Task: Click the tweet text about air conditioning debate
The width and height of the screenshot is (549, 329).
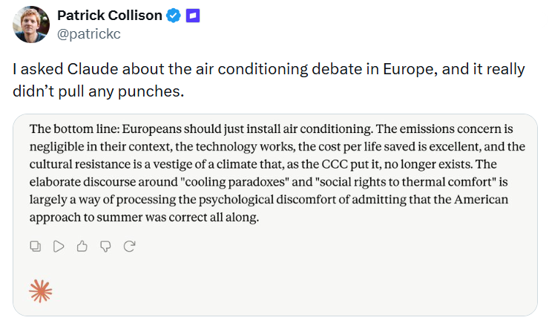Action: point(269,80)
